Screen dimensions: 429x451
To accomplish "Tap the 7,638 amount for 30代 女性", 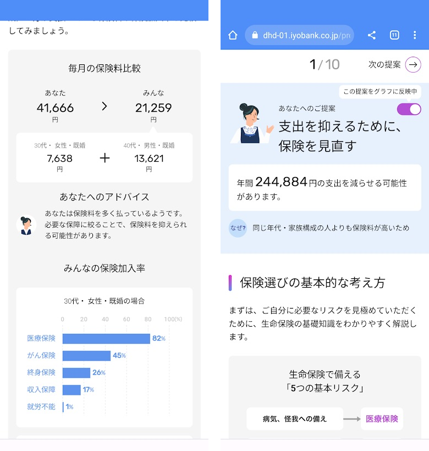I will (x=59, y=158).
